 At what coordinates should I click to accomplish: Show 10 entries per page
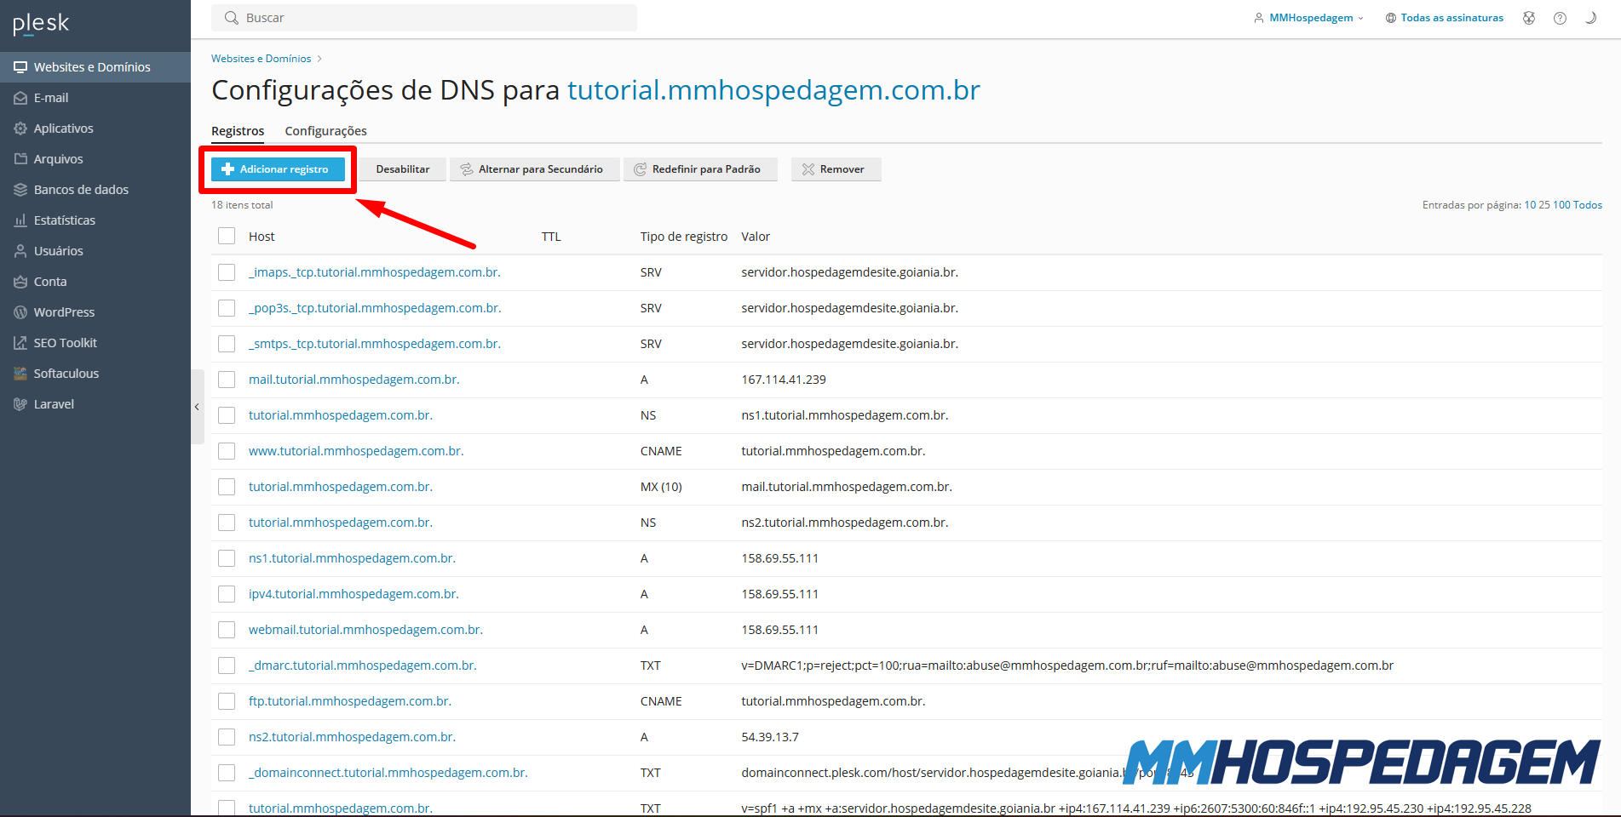tap(1530, 205)
